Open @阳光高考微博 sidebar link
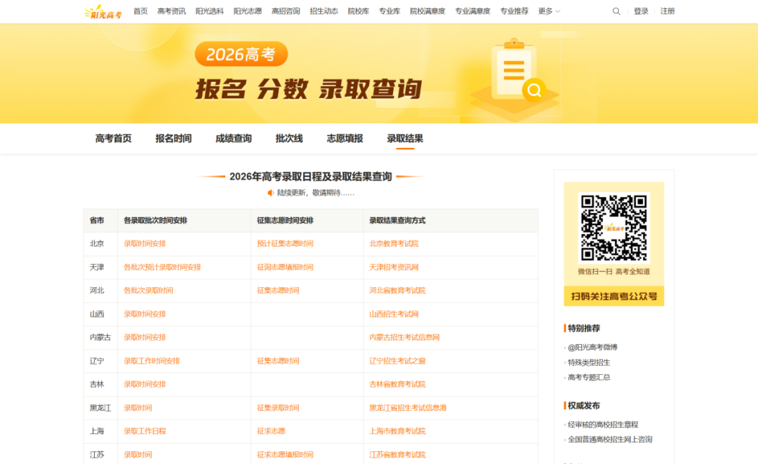The height and width of the screenshot is (464, 758). [592, 347]
